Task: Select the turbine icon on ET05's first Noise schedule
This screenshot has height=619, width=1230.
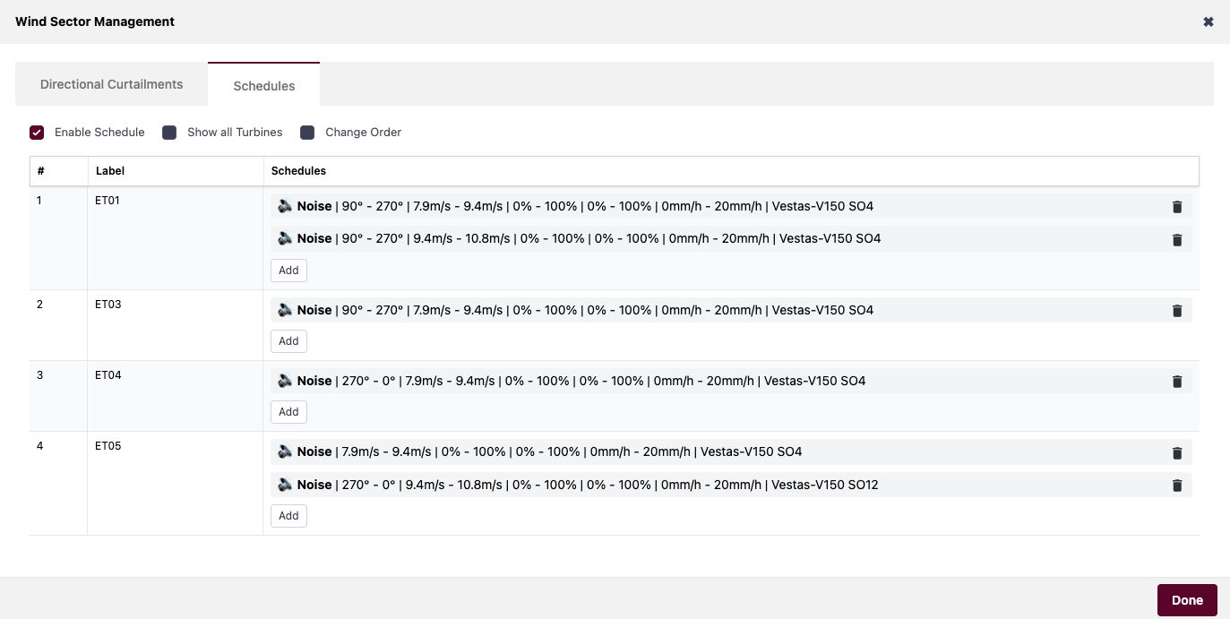Action: point(285,451)
